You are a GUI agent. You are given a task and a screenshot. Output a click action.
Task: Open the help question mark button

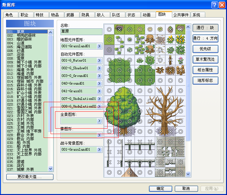215,5
